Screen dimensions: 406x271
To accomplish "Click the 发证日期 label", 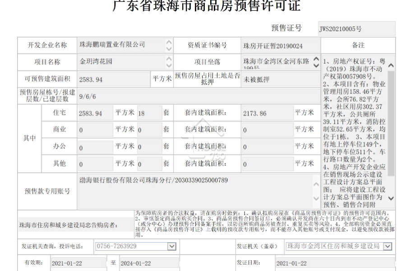I will click(248, 262).
